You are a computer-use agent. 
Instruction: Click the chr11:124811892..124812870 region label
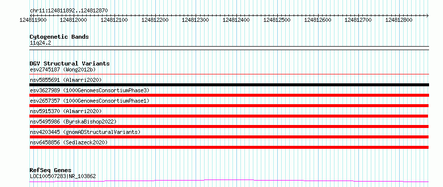coord(69,11)
